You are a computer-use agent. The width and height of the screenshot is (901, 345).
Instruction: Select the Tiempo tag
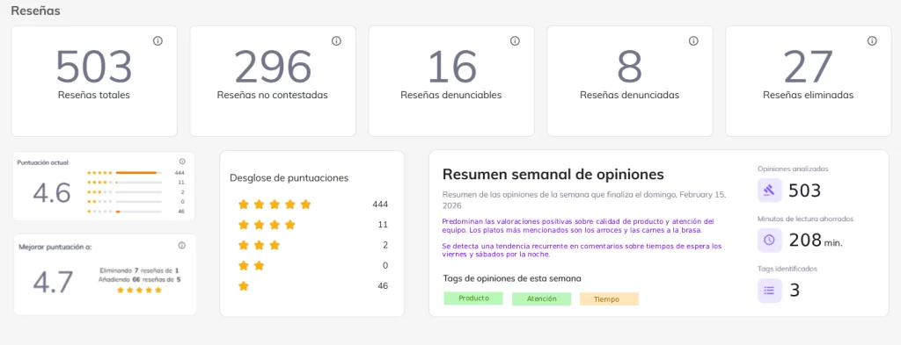coord(609,299)
